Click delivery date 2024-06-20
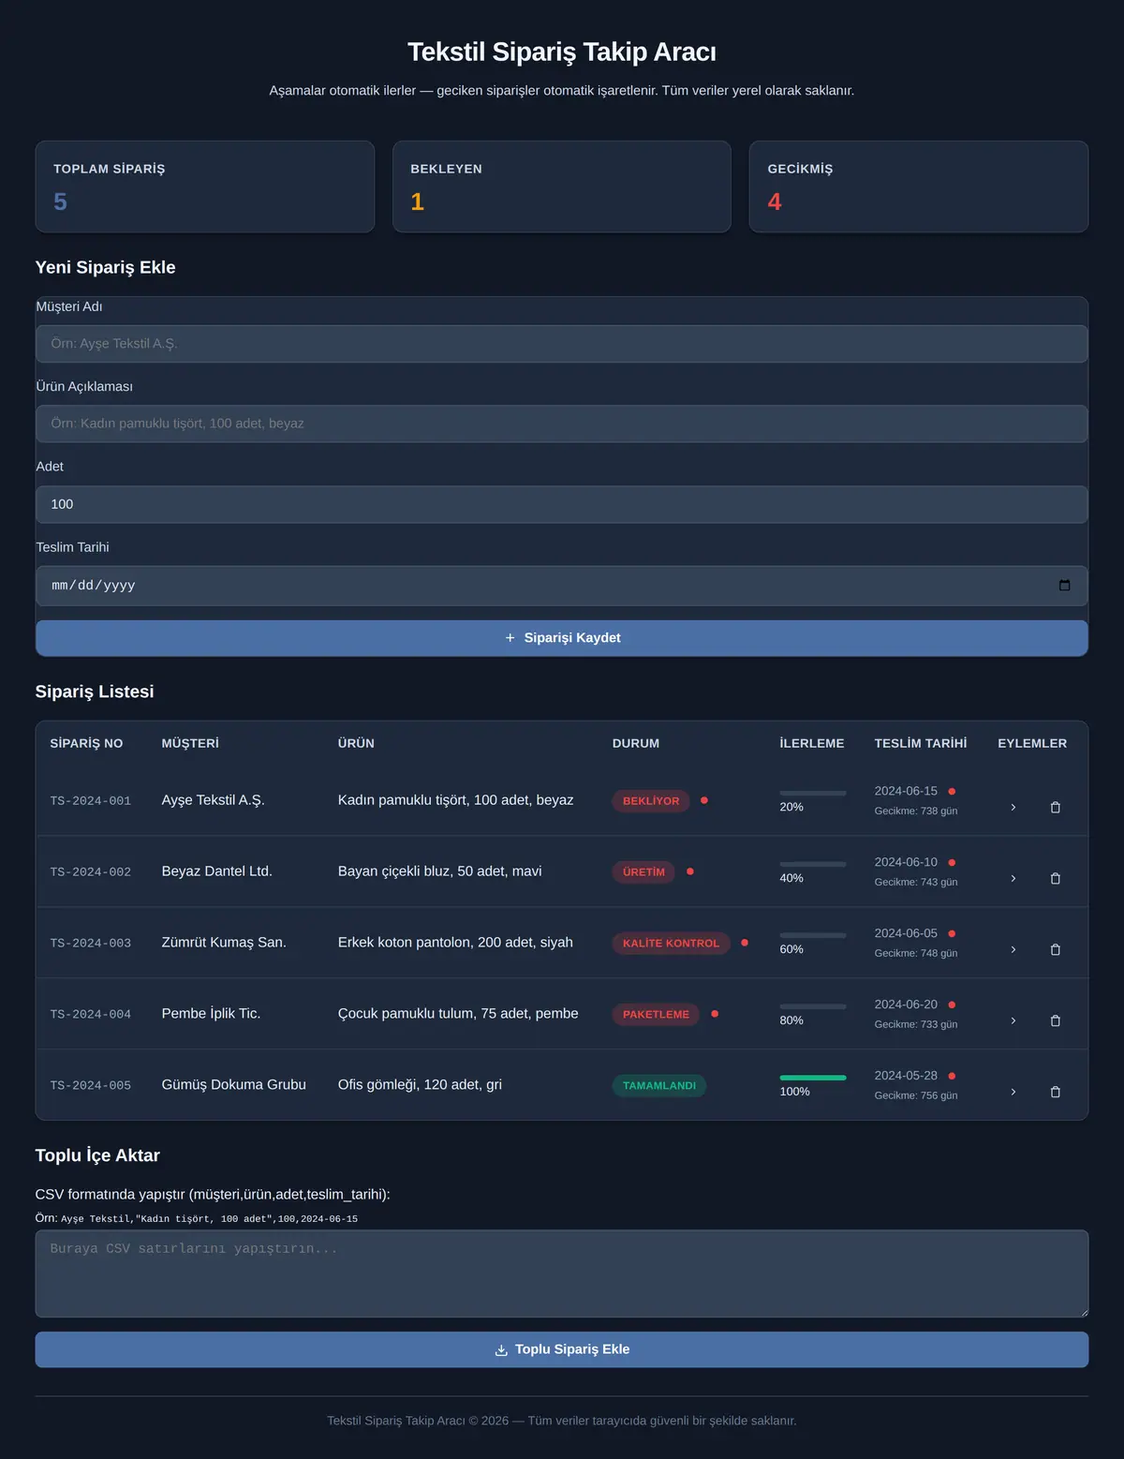This screenshot has width=1124, height=1459. (906, 1005)
